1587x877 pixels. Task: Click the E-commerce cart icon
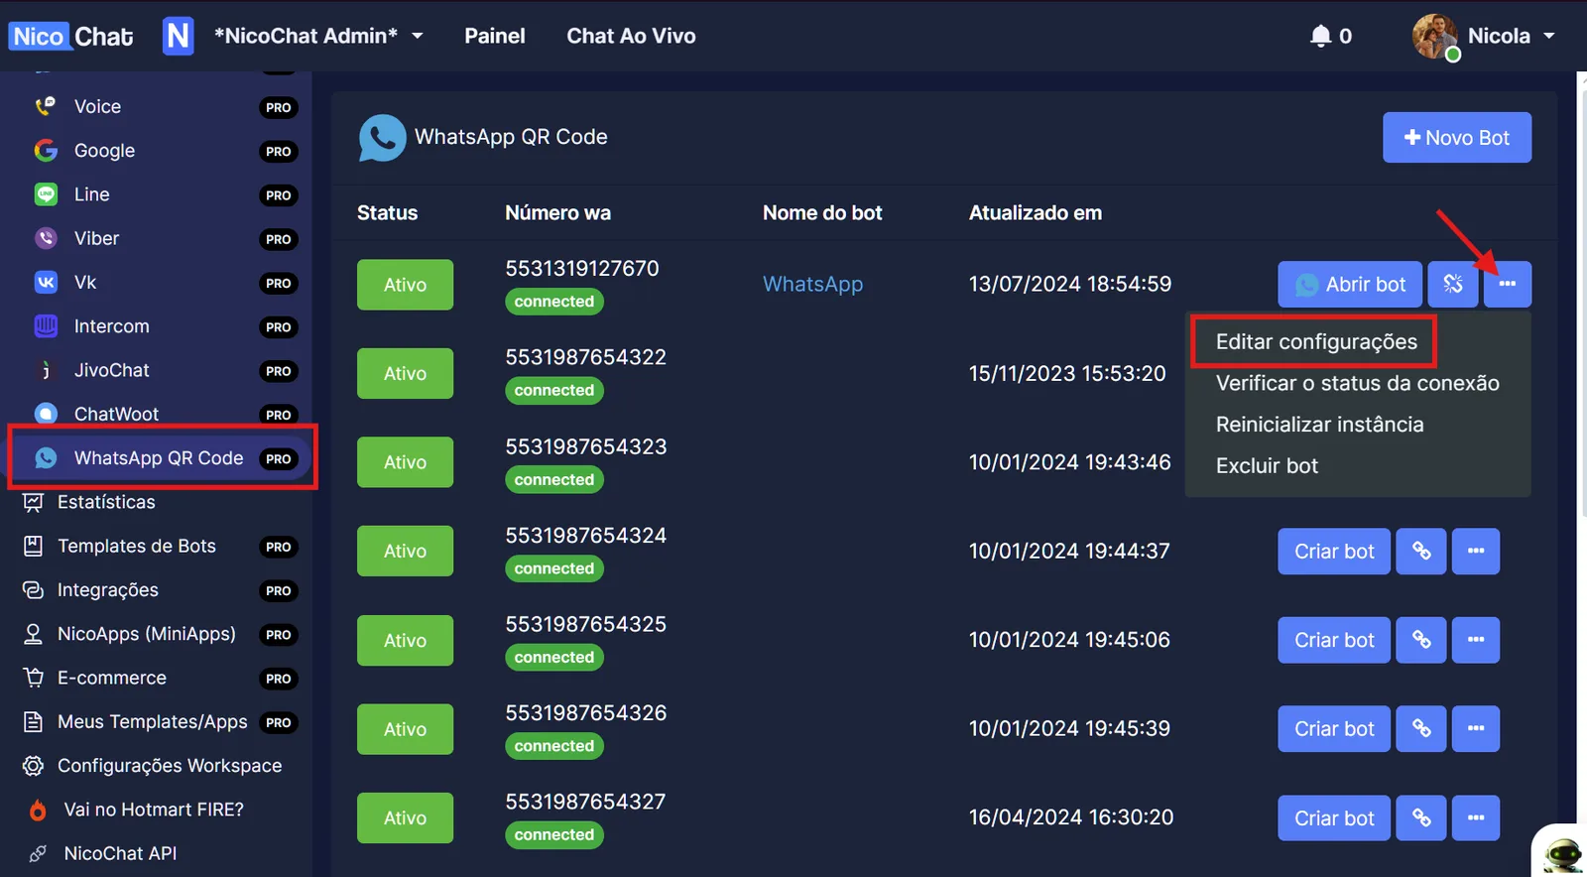[33, 678]
